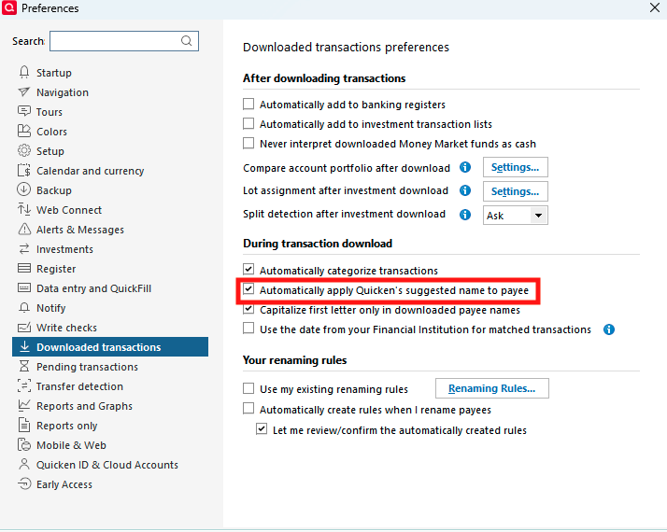Open Reports and Graphs preferences
This screenshot has width=667, height=532.
[x=84, y=406]
